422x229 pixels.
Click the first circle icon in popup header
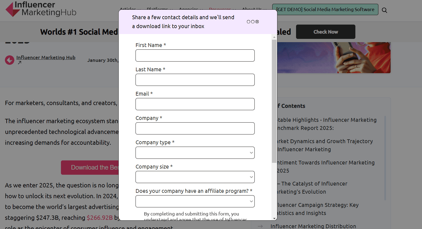pos(248,22)
